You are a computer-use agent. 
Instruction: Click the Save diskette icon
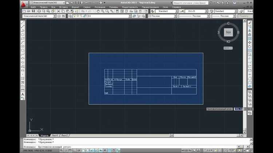tap(33, 11)
